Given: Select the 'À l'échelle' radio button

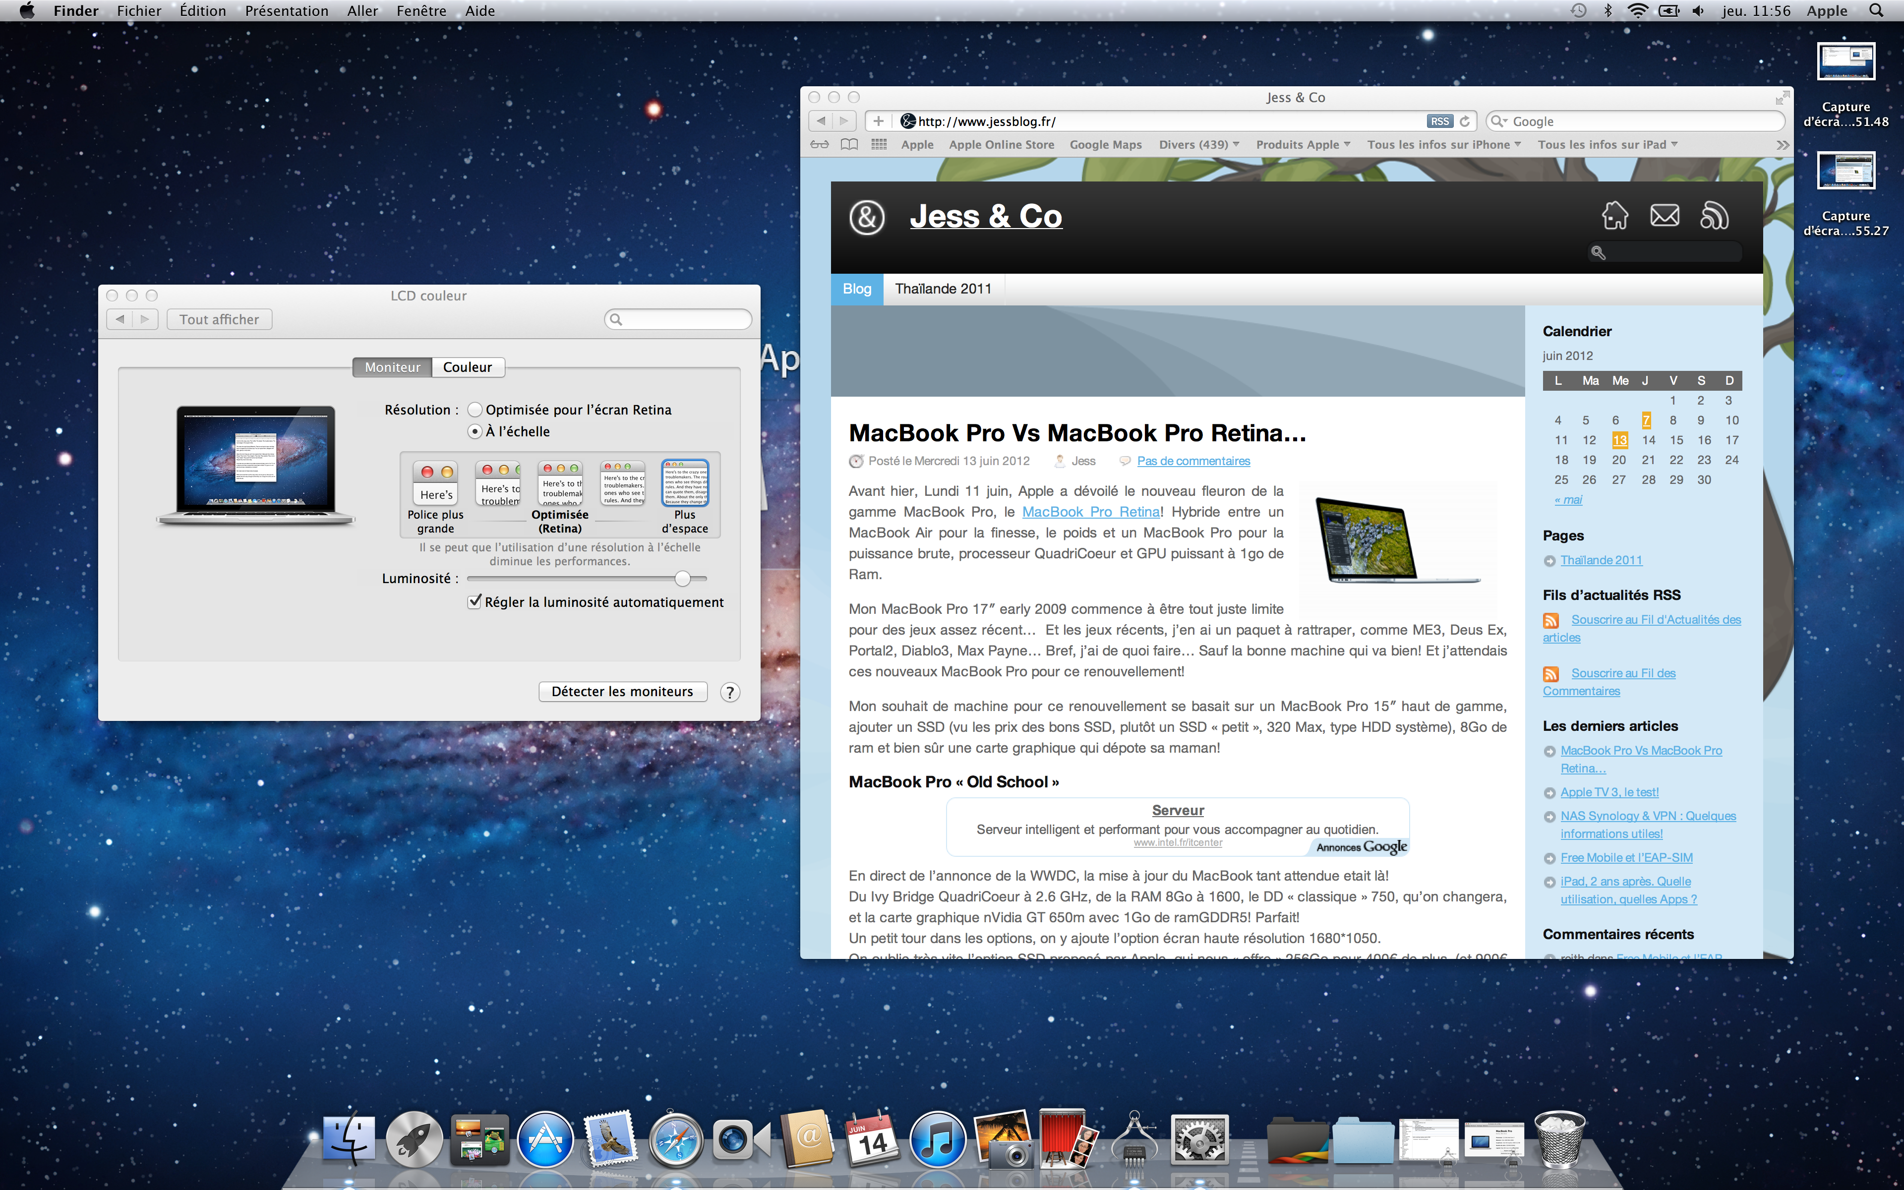Looking at the screenshot, I should pos(475,431).
